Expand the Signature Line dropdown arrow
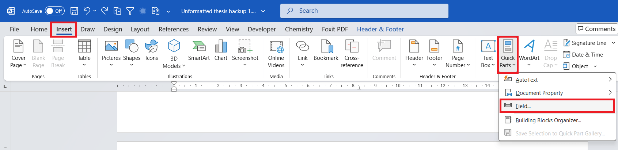The image size is (618, 150). (613, 43)
